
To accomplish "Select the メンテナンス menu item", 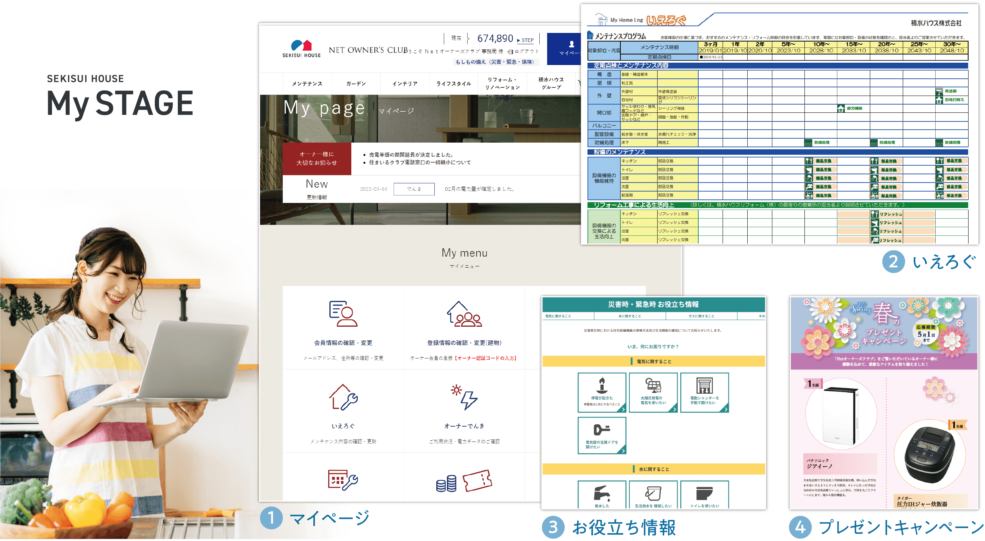I will (x=307, y=84).
